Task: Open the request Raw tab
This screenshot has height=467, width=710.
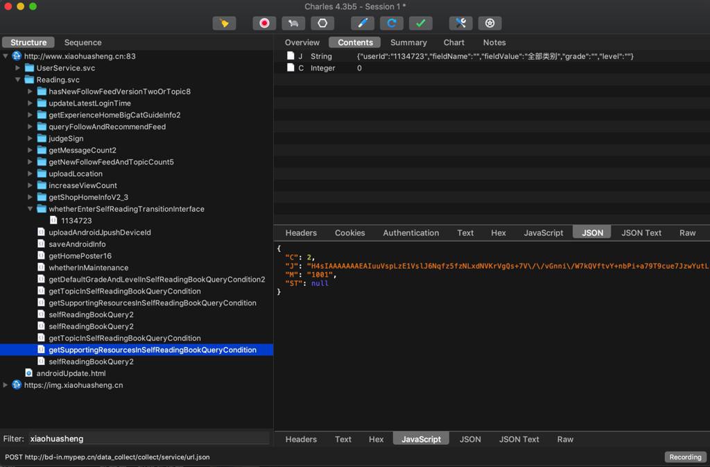Action: (687, 233)
